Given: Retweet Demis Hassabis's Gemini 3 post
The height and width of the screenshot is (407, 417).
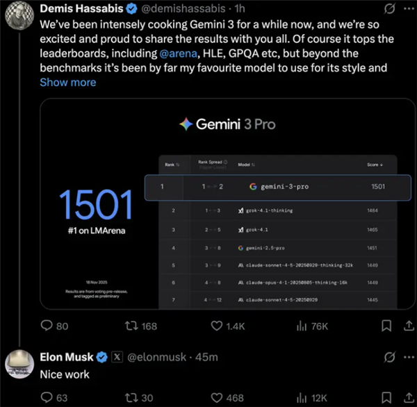Looking at the screenshot, I should [x=131, y=326].
